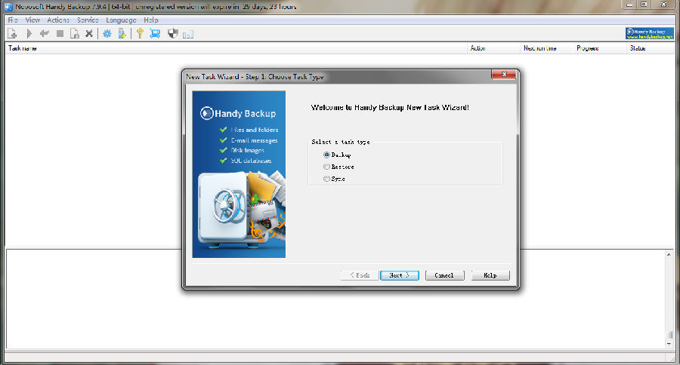
Task: Close the New Task Wizard dialog
Action: click(504, 75)
